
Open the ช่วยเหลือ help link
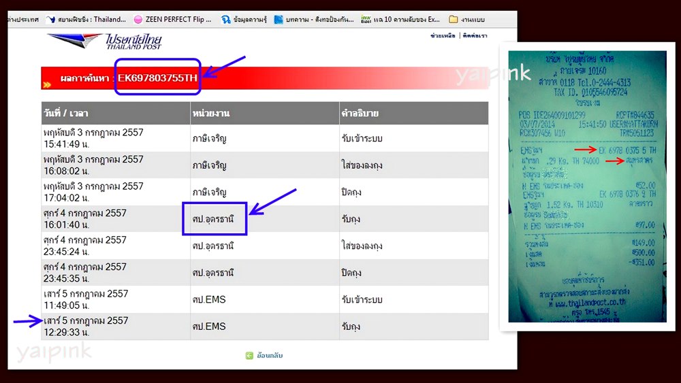[x=443, y=35]
